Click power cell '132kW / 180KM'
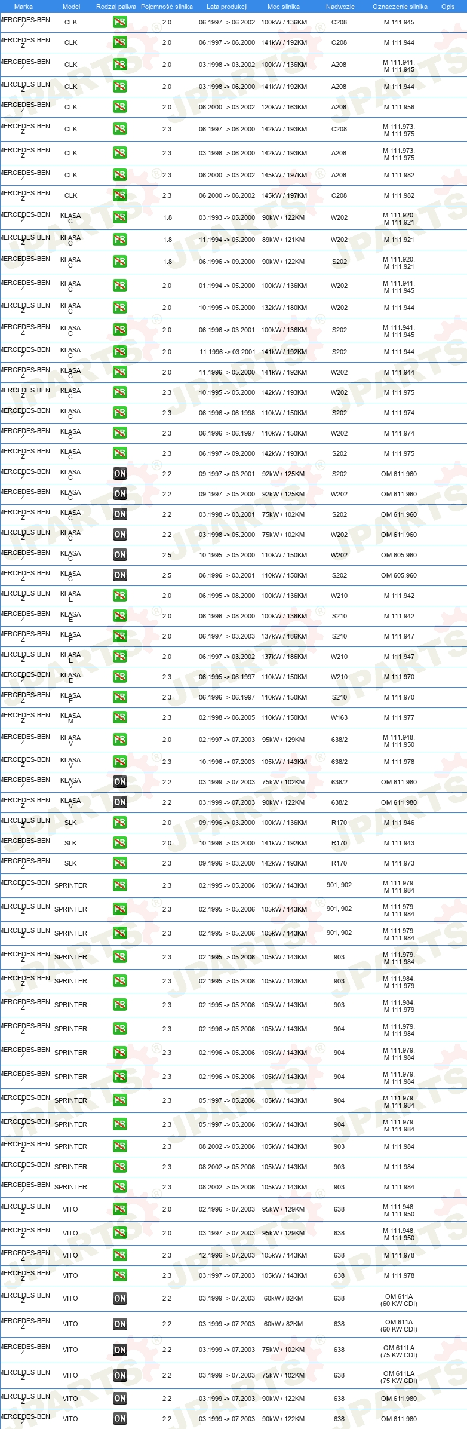 click(x=284, y=308)
